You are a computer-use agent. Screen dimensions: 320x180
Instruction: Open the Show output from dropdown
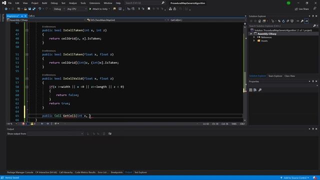55,133
